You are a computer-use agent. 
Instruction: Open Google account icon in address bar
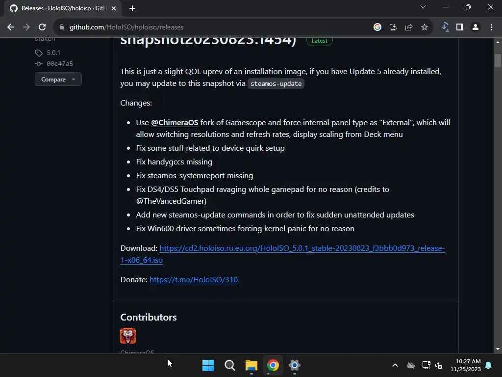click(x=377, y=27)
